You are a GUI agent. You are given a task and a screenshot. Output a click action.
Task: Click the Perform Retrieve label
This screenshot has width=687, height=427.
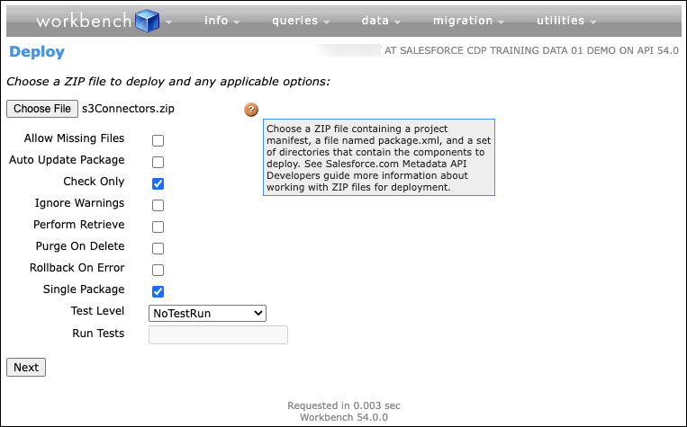point(79,225)
